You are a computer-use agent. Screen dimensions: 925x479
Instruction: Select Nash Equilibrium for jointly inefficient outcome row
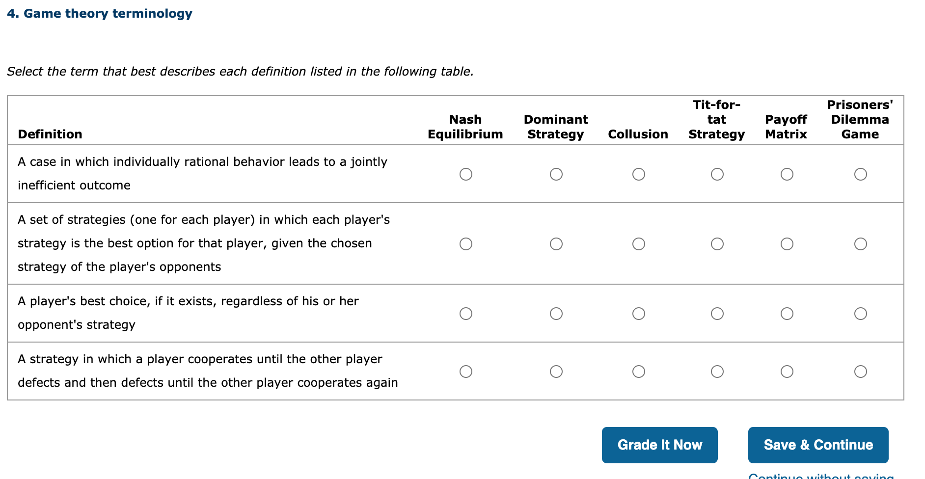point(465,174)
